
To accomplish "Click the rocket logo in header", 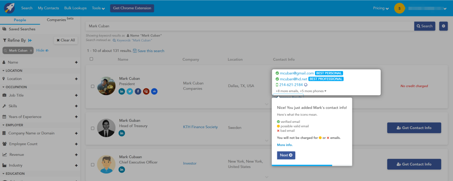I will pos(8,8).
